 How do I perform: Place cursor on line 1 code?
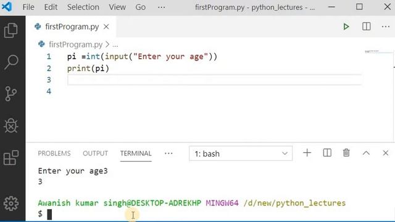pos(142,56)
